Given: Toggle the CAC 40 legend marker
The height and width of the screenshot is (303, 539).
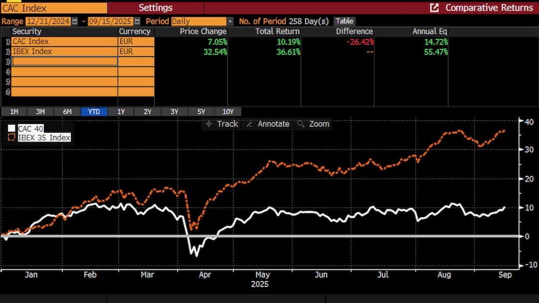Looking at the screenshot, I should point(11,129).
